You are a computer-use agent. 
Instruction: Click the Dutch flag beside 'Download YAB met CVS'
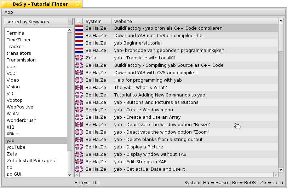point(79,35)
